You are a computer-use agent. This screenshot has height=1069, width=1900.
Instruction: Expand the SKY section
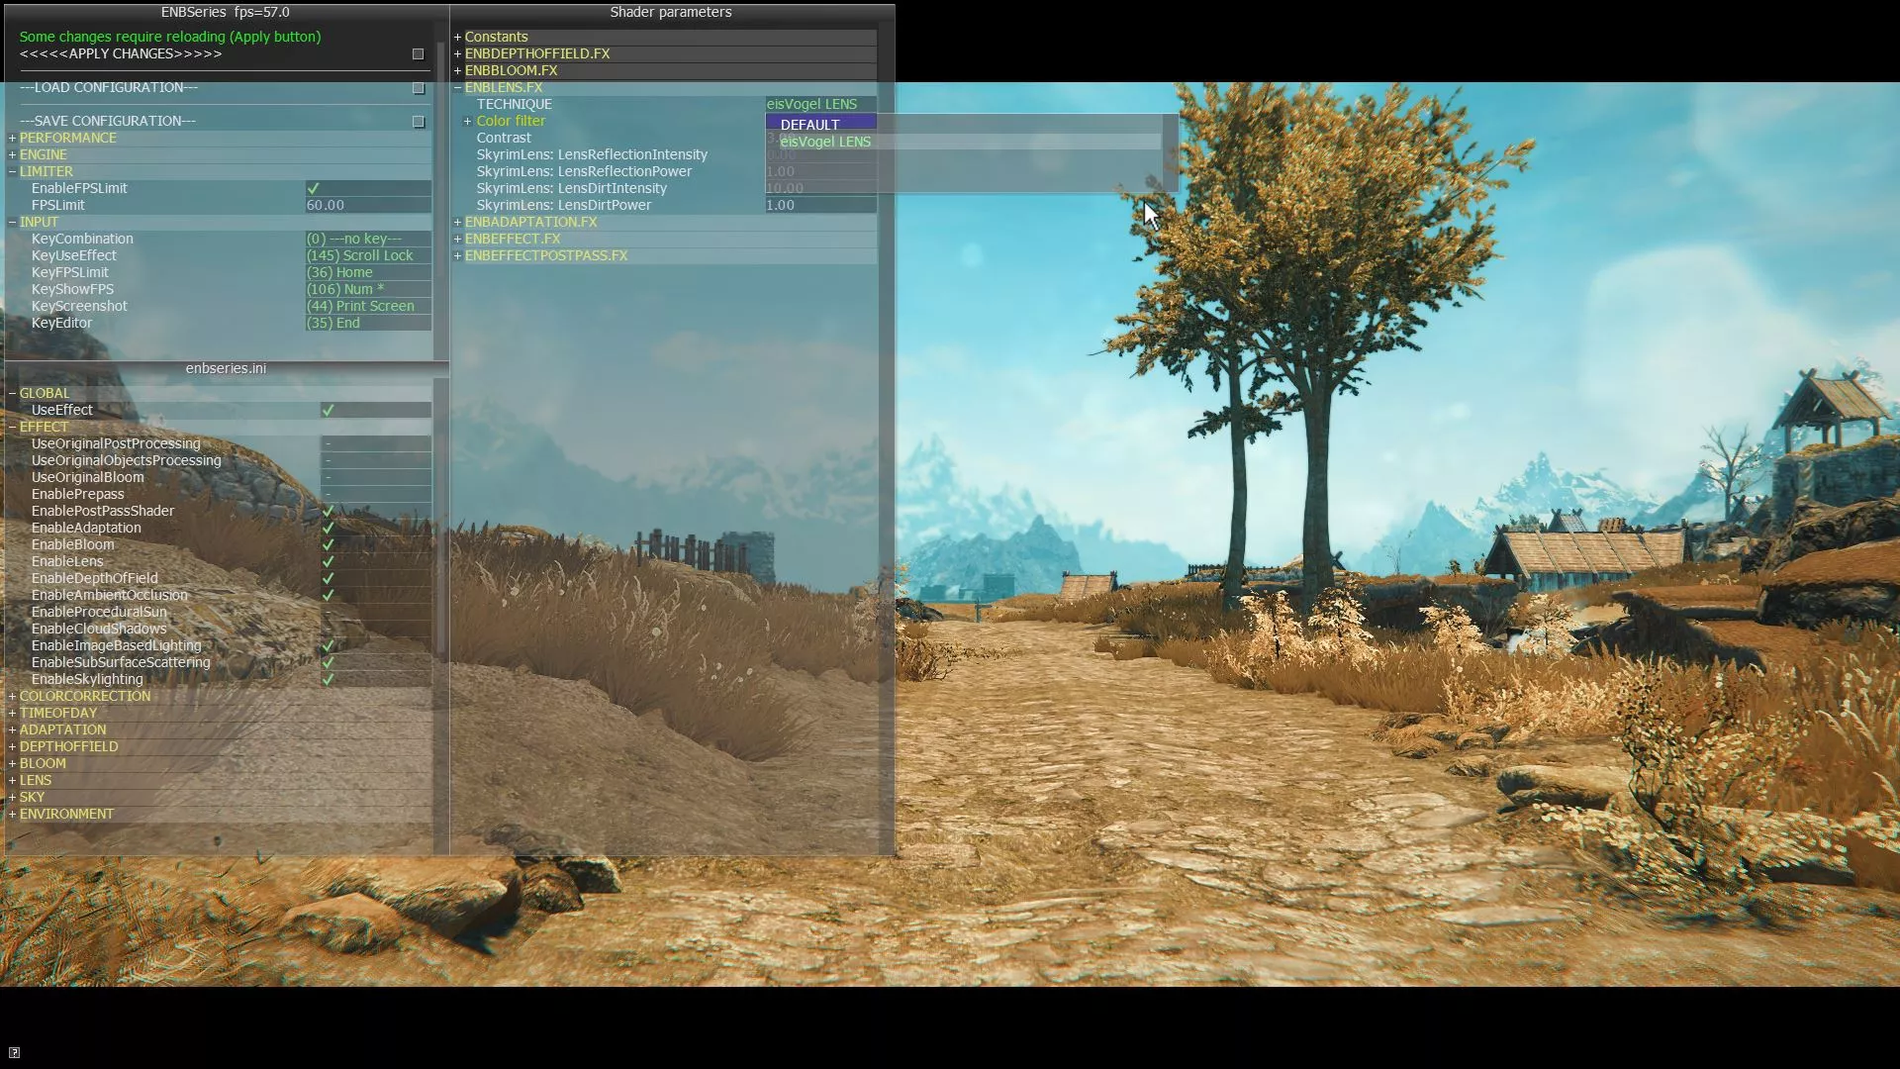(x=12, y=798)
